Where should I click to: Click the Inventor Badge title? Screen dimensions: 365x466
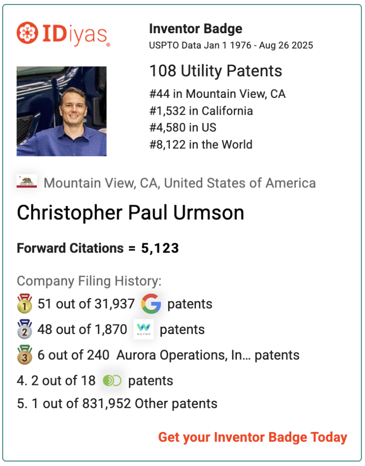tap(196, 29)
